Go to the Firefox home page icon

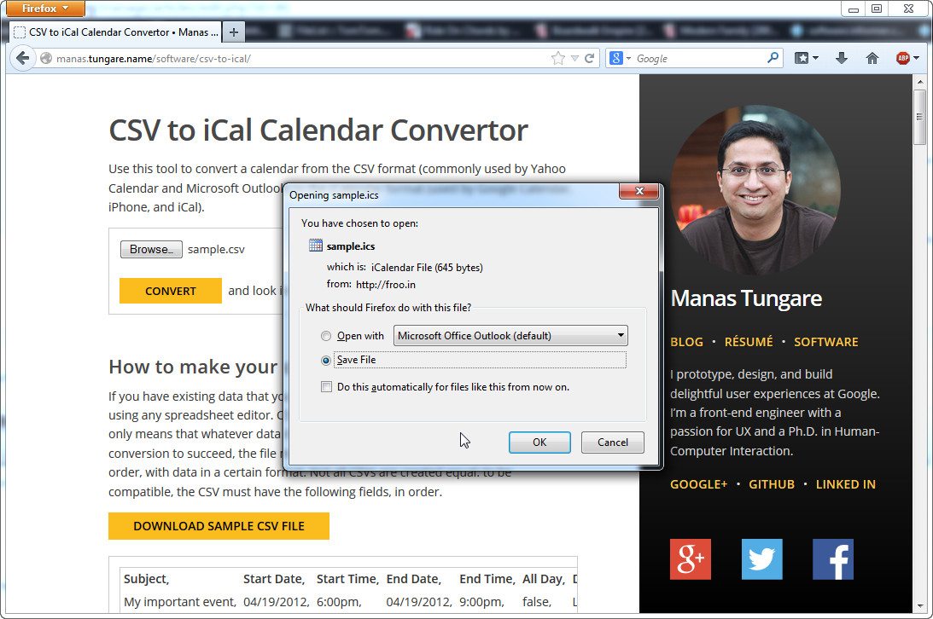pyautogui.click(x=872, y=58)
